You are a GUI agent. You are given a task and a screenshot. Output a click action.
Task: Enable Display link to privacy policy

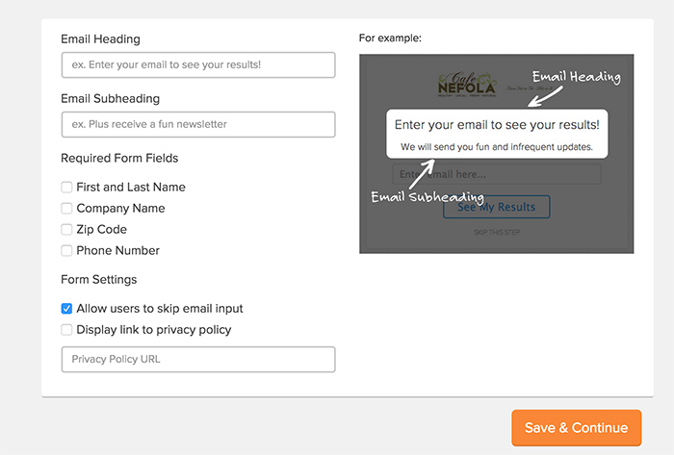coord(66,330)
